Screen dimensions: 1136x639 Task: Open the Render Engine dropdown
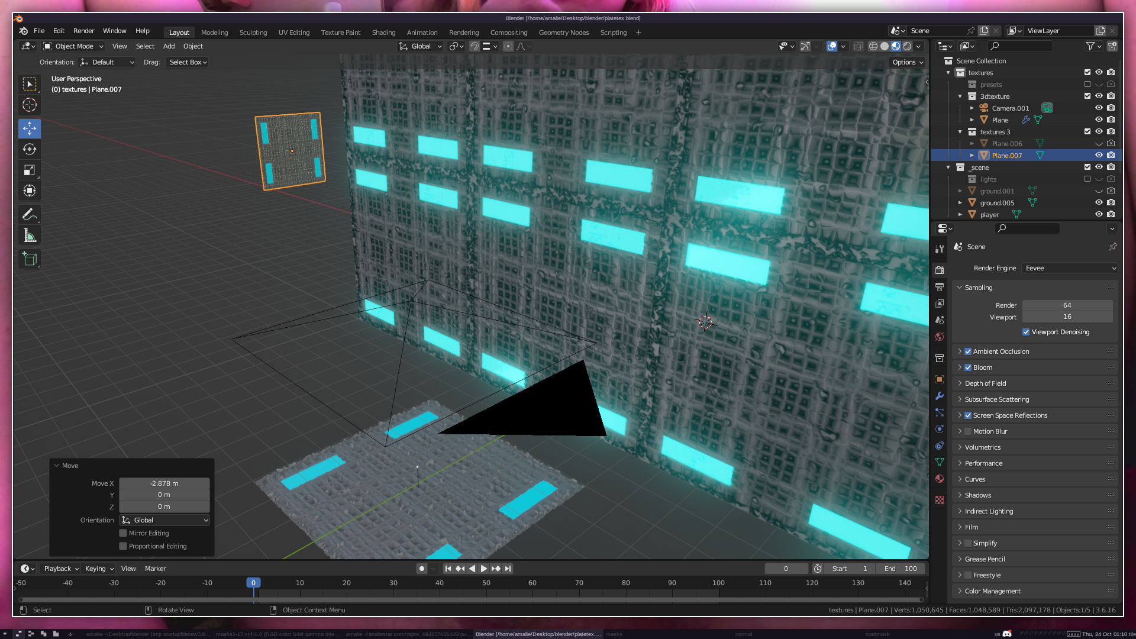[x=1070, y=268]
